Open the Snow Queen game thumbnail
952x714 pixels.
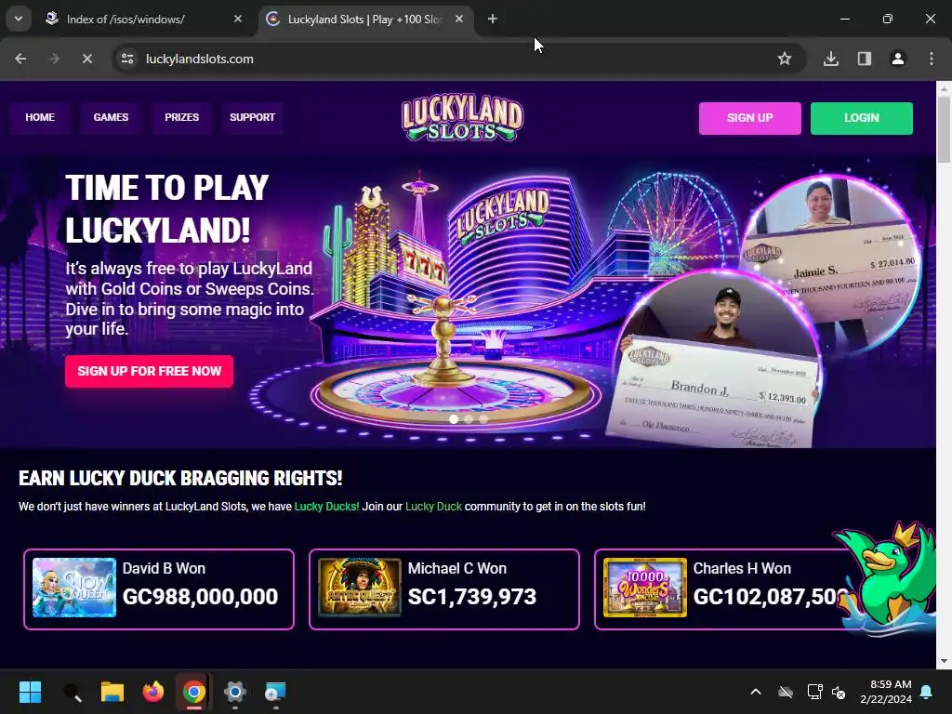point(74,588)
